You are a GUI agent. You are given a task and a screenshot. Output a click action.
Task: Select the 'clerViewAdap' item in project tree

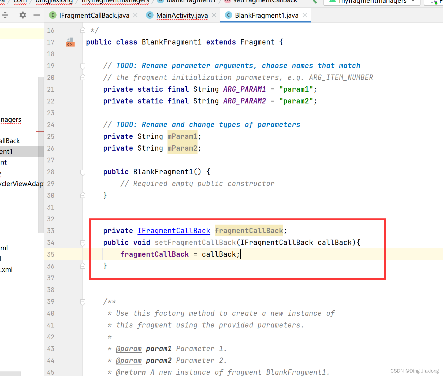click(22, 184)
